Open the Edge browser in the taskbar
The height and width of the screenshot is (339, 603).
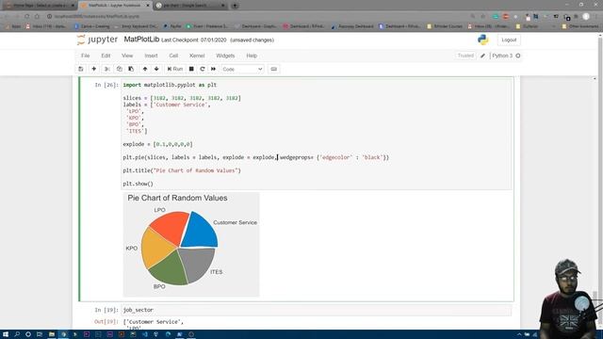point(168,334)
